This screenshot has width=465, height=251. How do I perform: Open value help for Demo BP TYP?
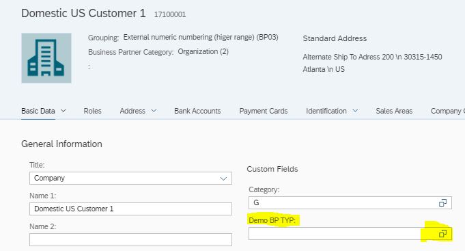point(442,234)
